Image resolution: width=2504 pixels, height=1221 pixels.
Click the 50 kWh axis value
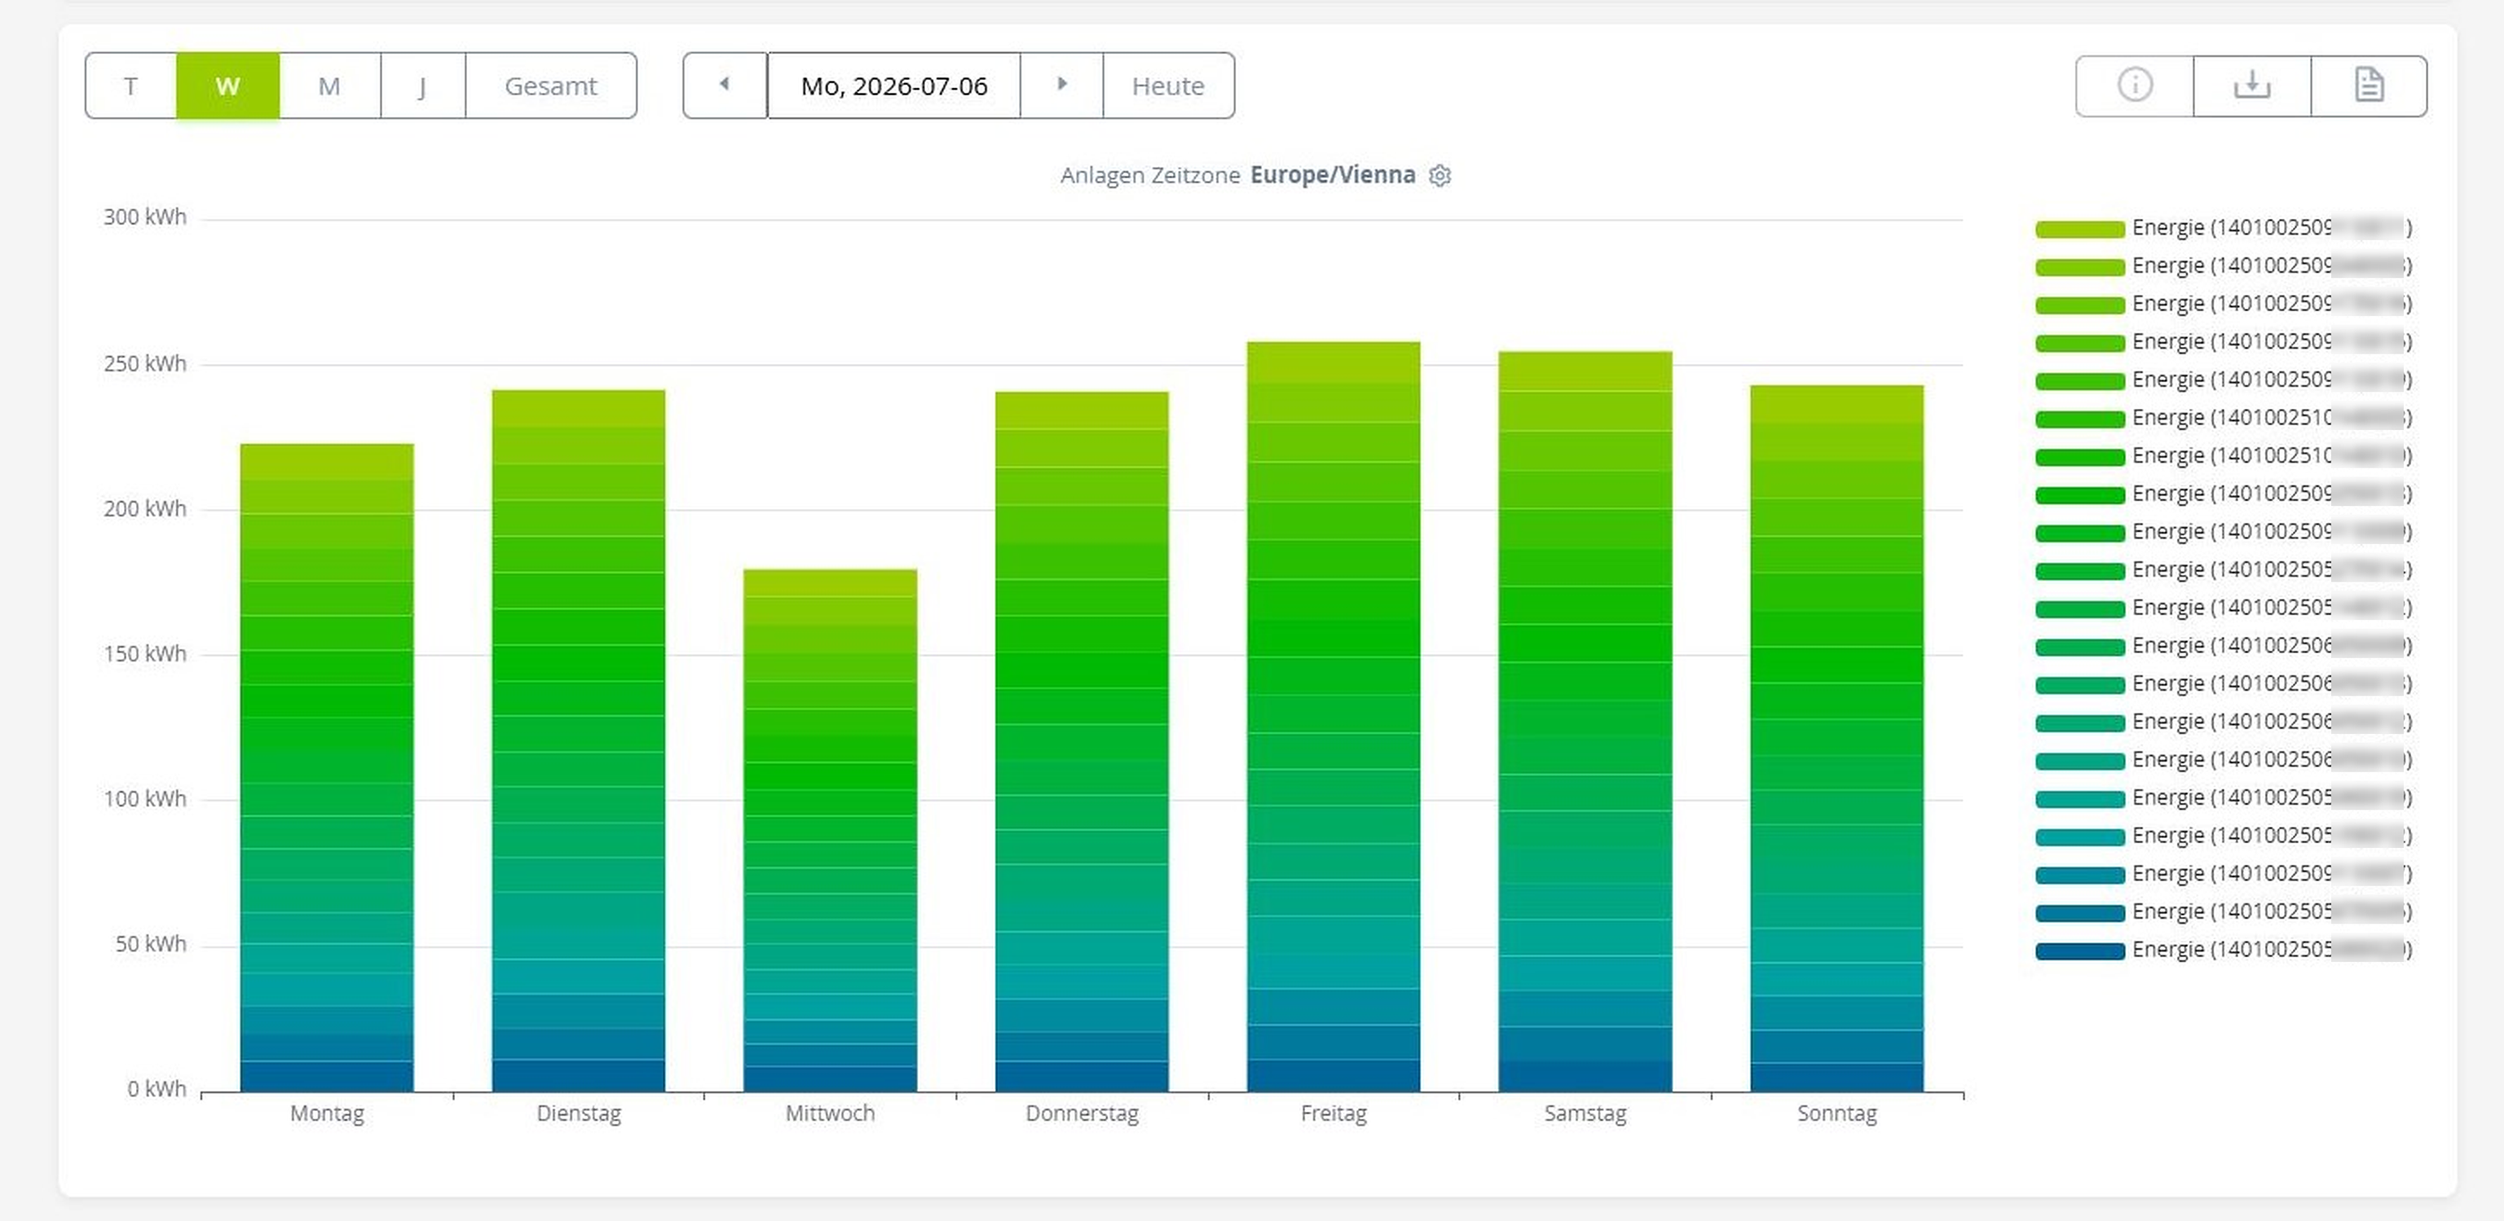[x=151, y=944]
